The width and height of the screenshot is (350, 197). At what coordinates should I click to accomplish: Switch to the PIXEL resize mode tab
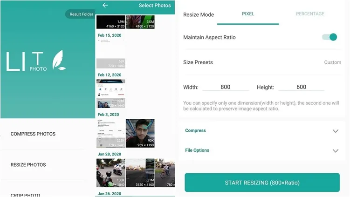[248, 14]
